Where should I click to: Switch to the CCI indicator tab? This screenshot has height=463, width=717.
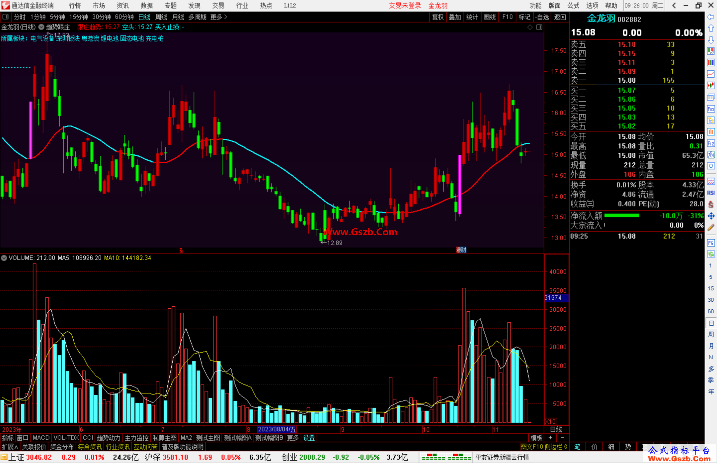point(88,438)
